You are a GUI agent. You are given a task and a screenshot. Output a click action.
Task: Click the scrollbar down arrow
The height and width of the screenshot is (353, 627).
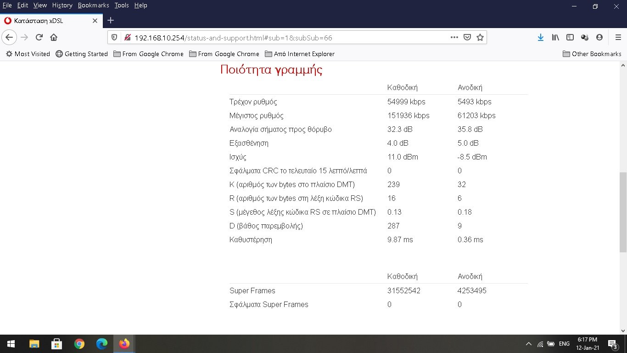click(x=623, y=330)
